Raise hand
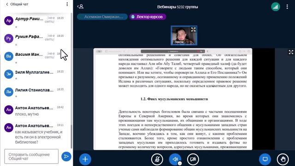 [283, 159]
